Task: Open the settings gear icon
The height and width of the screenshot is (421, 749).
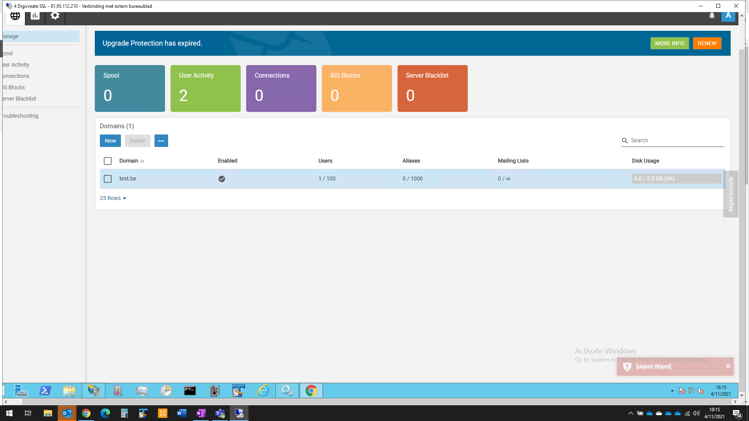Action: tap(55, 16)
